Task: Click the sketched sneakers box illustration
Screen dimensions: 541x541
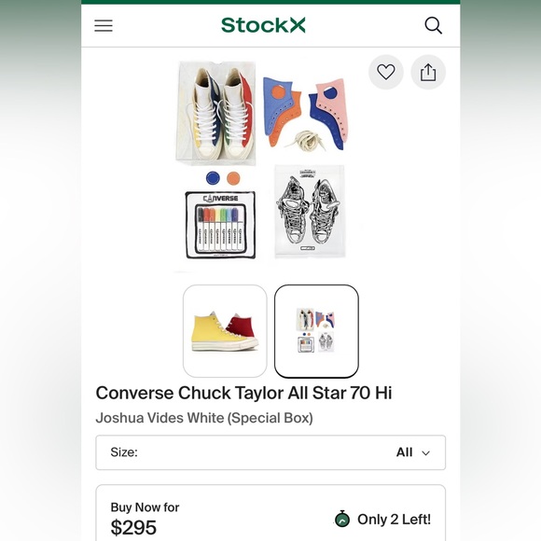Action: pyautogui.click(x=310, y=211)
